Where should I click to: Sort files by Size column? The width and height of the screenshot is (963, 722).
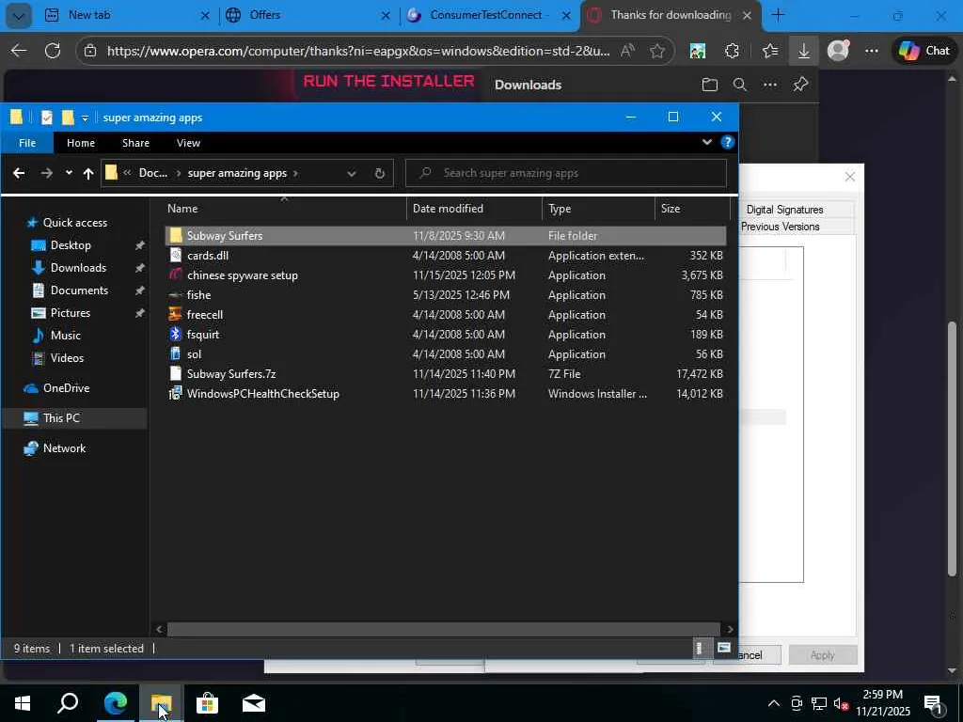click(x=692, y=209)
